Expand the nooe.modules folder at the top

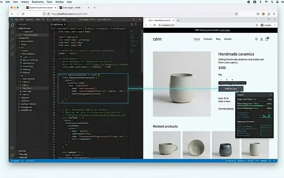pos(26,41)
